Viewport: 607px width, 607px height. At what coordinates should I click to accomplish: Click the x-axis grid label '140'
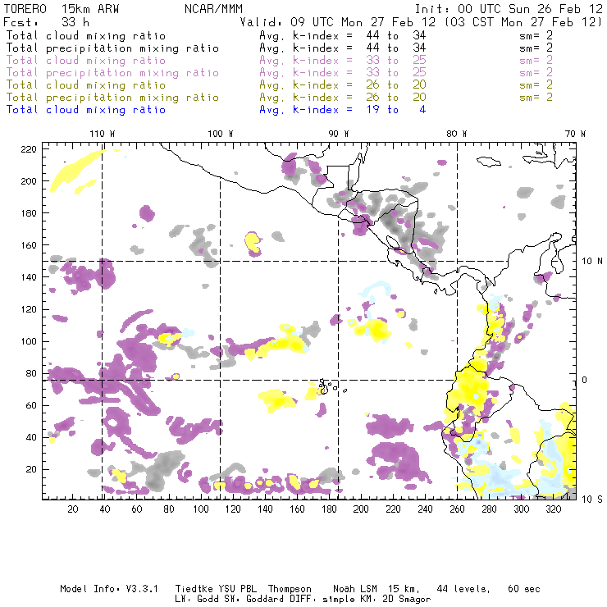265,509
